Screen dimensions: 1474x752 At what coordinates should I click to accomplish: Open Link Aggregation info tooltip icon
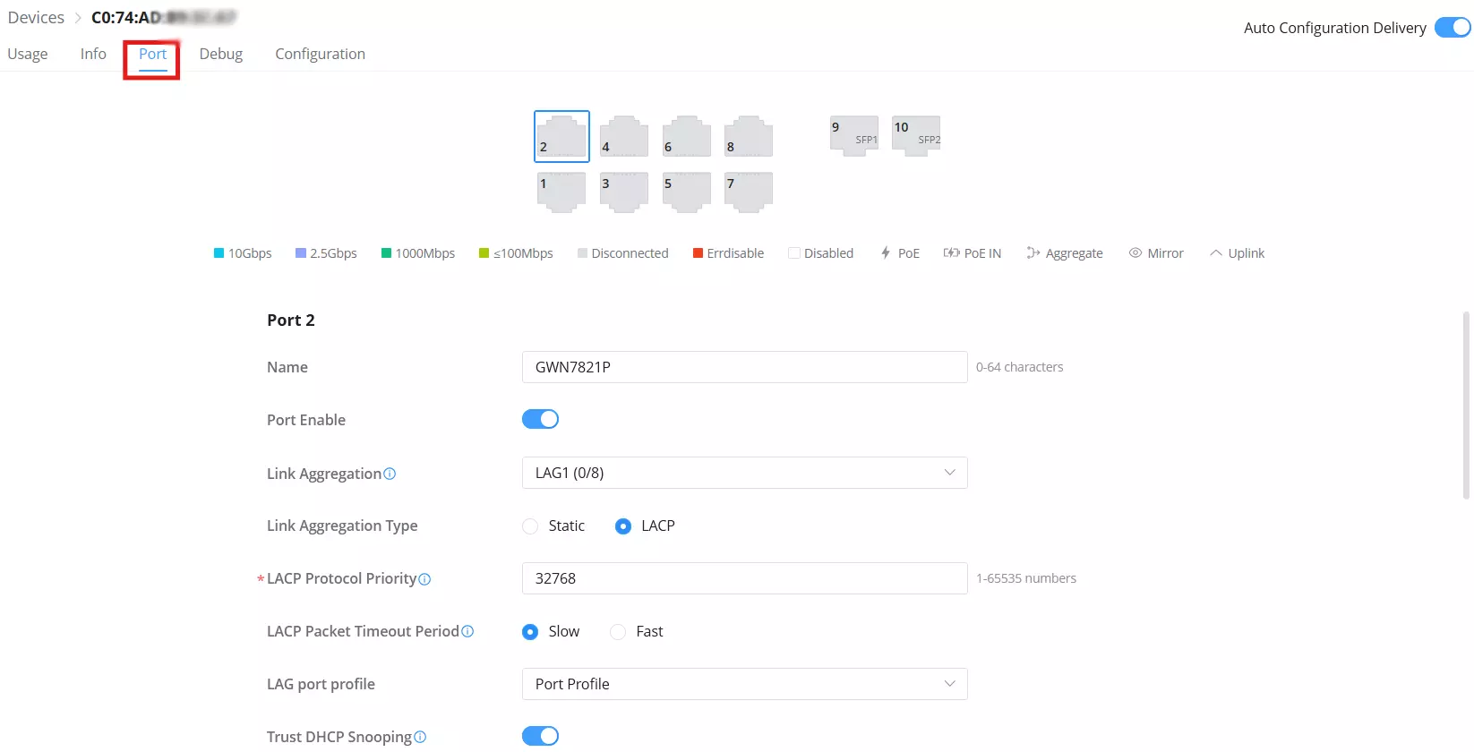point(390,474)
